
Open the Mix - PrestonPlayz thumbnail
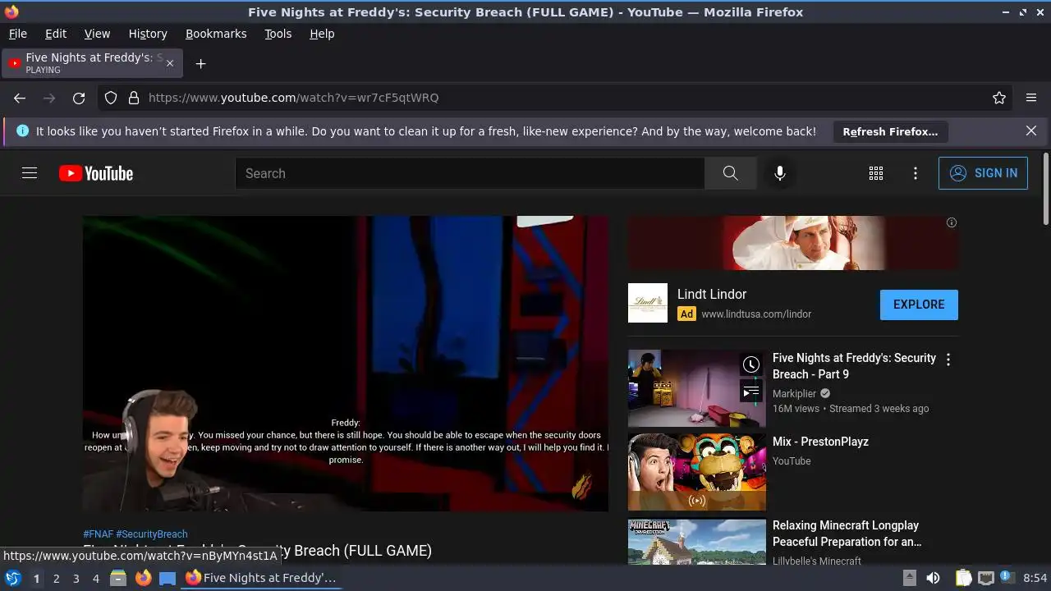coord(697,473)
